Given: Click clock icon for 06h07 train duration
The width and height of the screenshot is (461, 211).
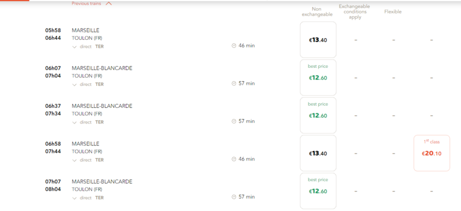Looking at the screenshot, I should [234, 84].
